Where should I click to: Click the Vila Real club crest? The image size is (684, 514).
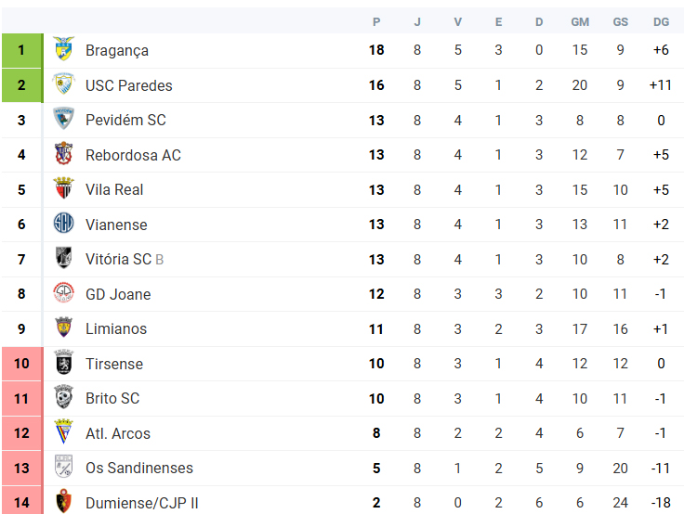[x=64, y=188]
